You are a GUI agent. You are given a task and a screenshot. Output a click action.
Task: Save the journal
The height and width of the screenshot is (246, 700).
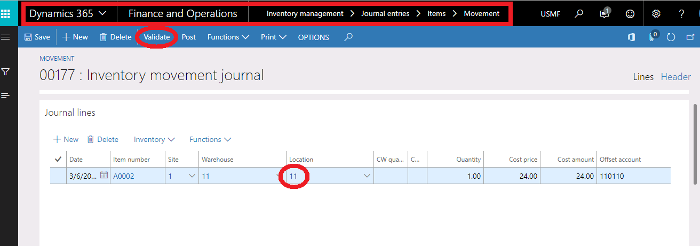point(37,37)
